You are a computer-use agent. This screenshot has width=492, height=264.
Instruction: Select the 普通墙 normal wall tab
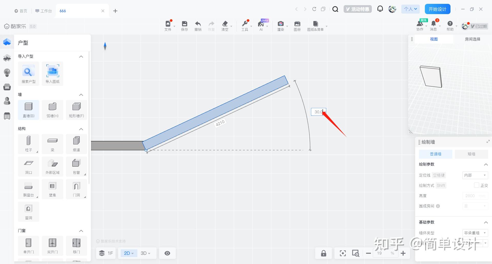[436, 154]
